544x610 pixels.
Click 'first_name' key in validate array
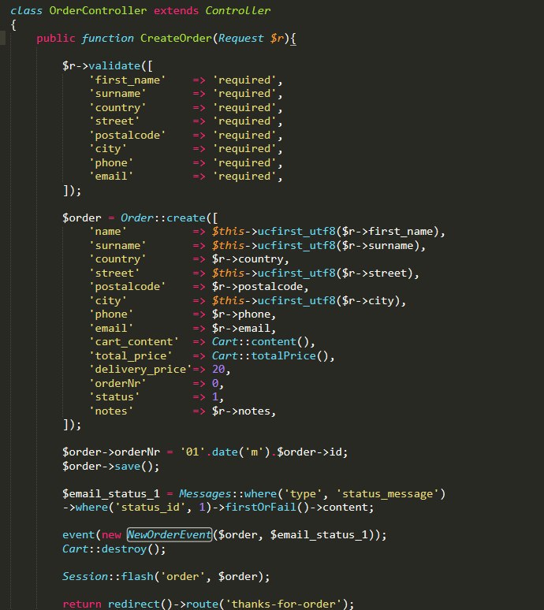point(128,80)
